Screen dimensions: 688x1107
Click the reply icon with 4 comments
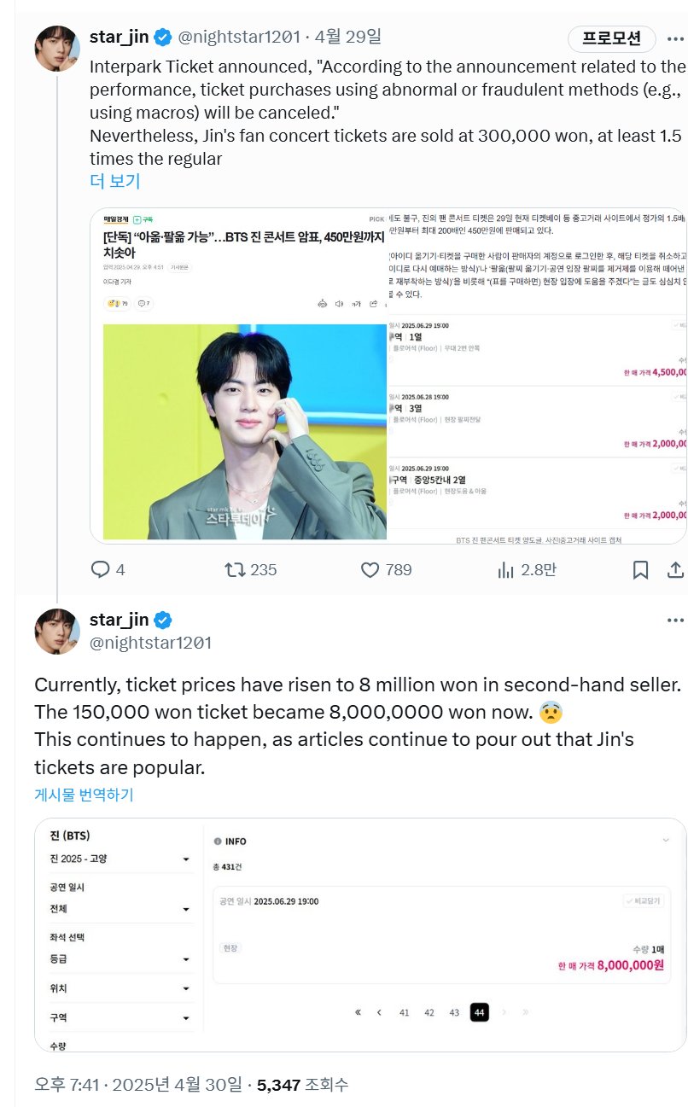click(x=101, y=569)
